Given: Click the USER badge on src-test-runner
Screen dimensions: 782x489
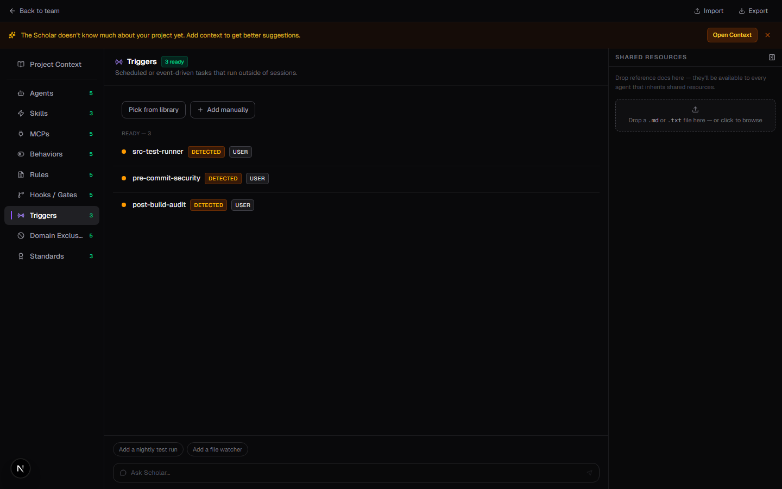Looking at the screenshot, I should click(241, 152).
